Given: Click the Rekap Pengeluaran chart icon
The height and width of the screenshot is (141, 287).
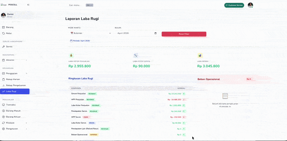Looking at the screenshot, I should 3,85.
